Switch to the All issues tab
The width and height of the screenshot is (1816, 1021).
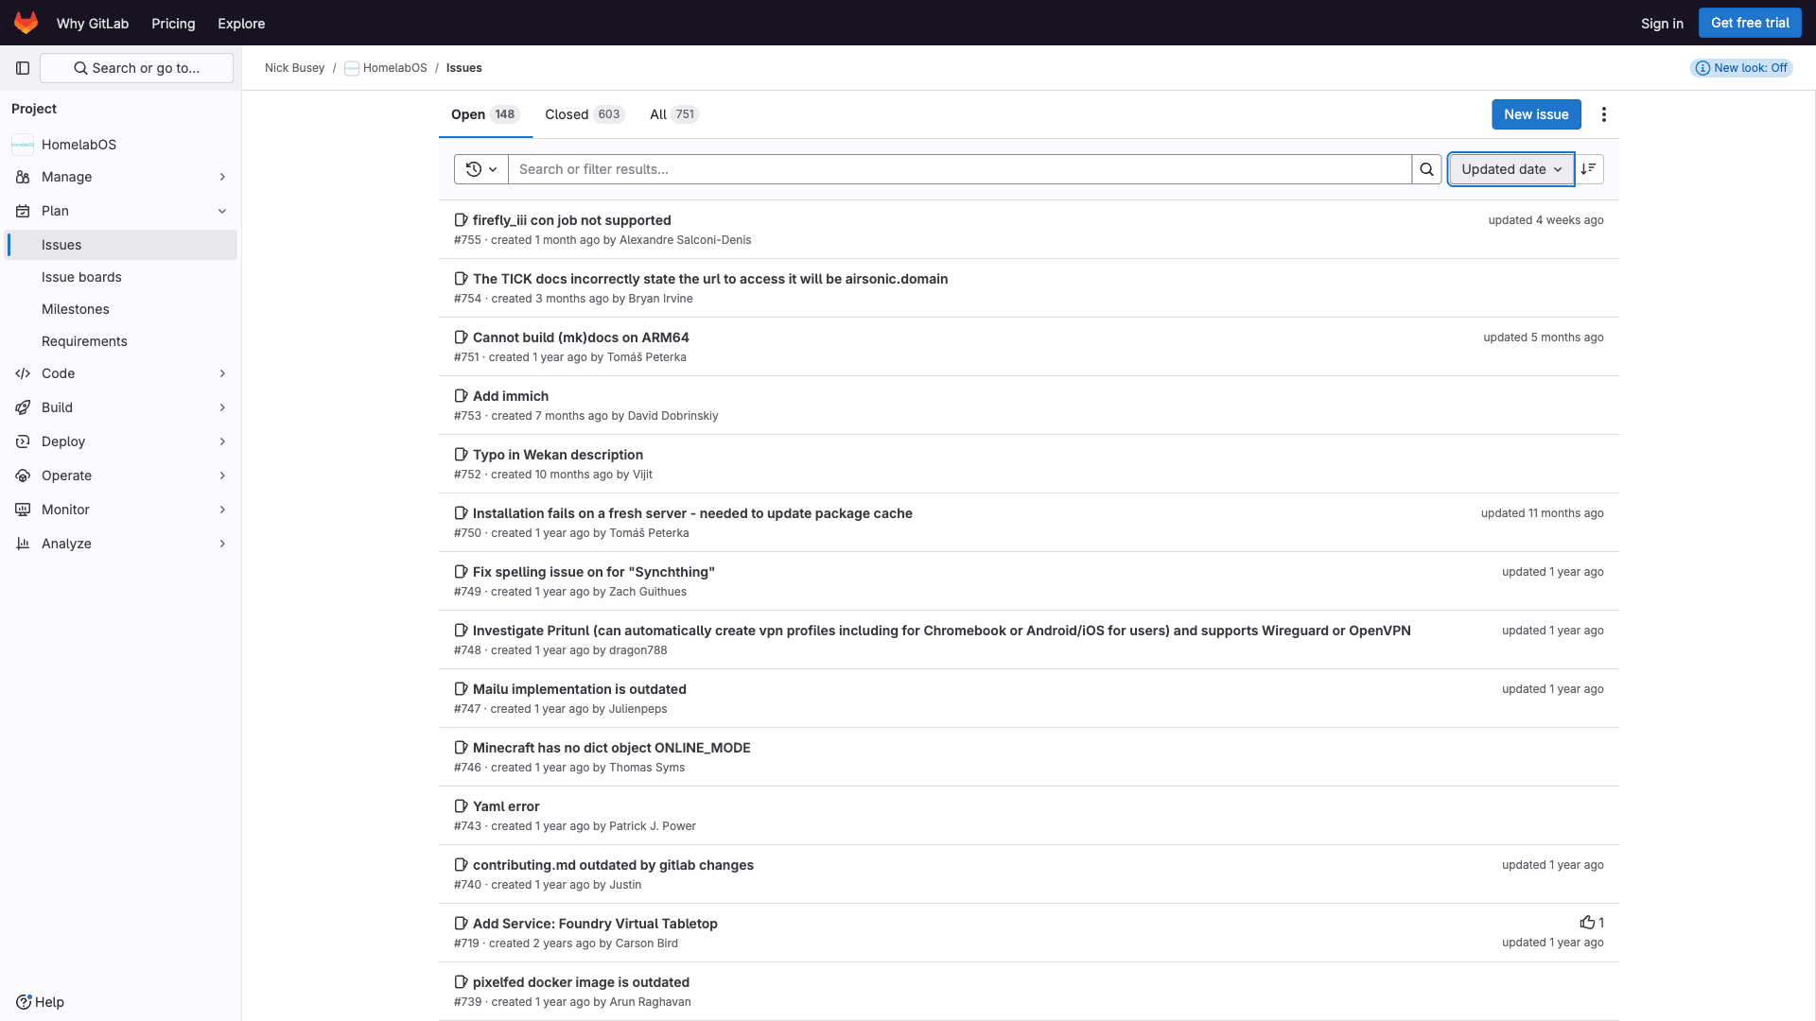coord(673,114)
